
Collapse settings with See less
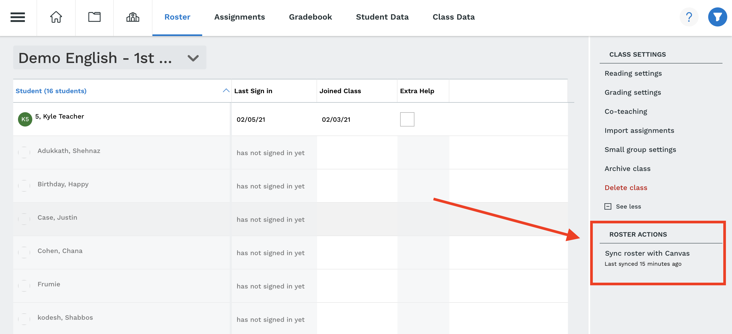[x=628, y=206]
